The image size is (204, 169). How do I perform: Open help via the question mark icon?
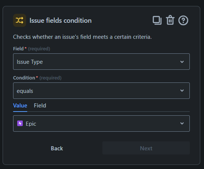pos(183,21)
